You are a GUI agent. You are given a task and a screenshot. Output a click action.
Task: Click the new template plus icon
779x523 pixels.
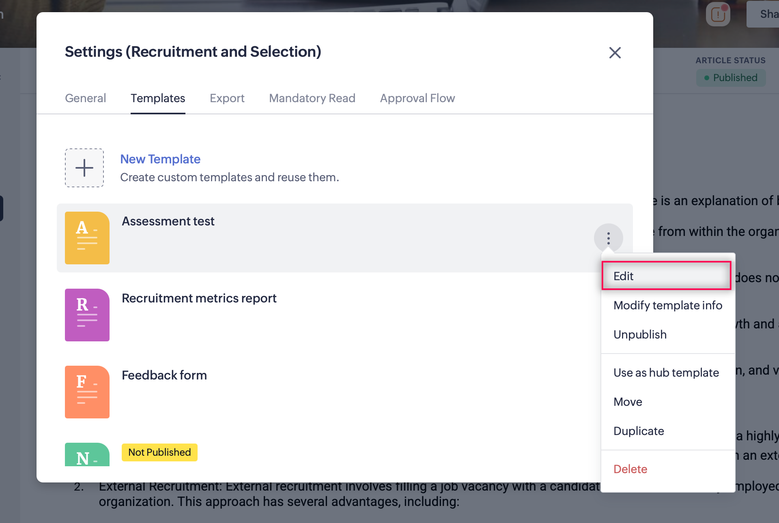tap(84, 168)
